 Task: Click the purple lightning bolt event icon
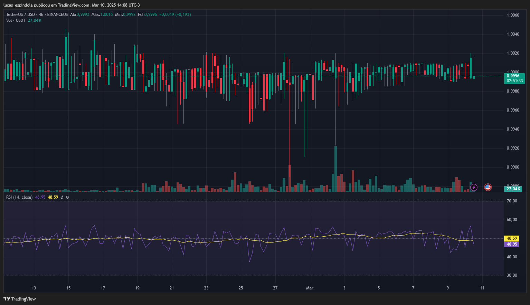click(x=474, y=187)
